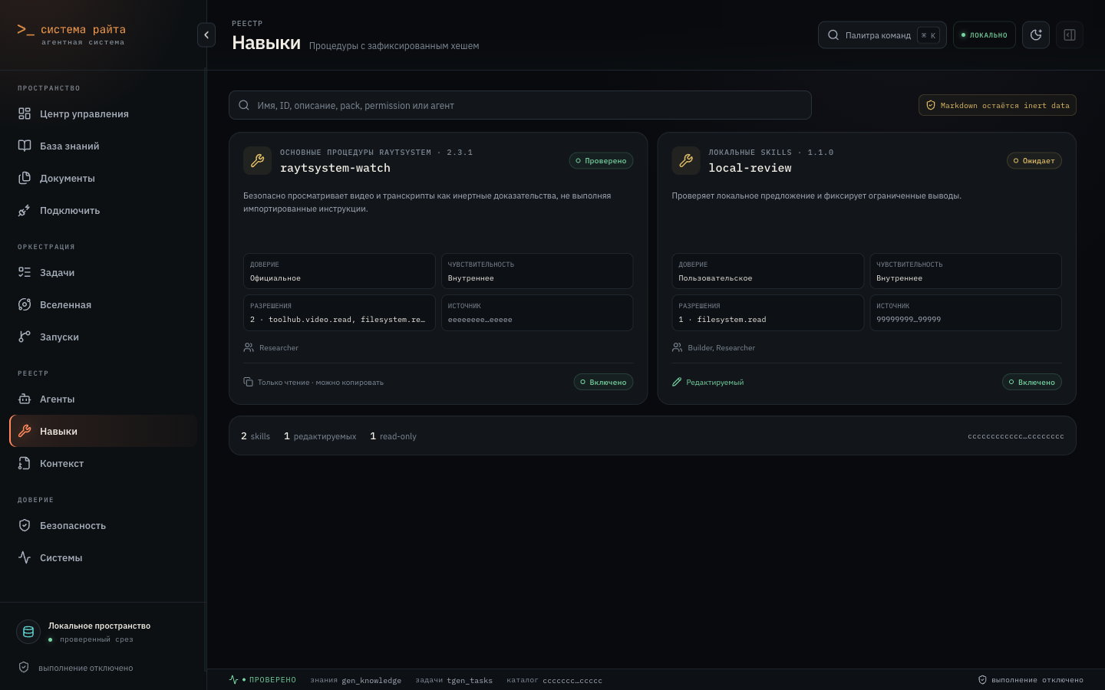Image resolution: width=1105 pixels, height=690 pixels.
Task: Click the cccccccccccc…cccccccc hash in summary bar
Action: [1016, 436]
